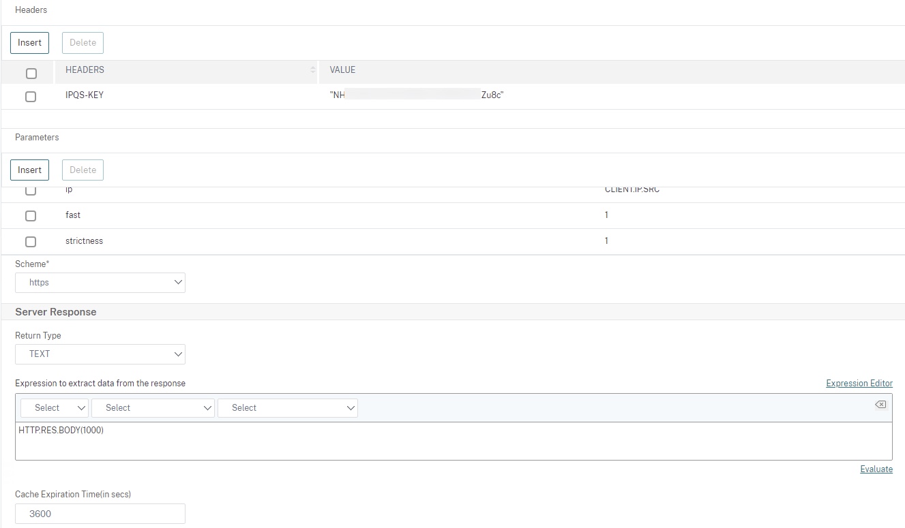This screenshot has width=905, height=528.
Task: Select the strictness parameter checkbox
Action: tap(31, 242)
